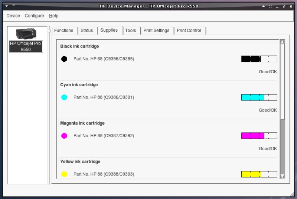297x199 pixels.
Task: Switch to the Tools tab
Action: 131,31
